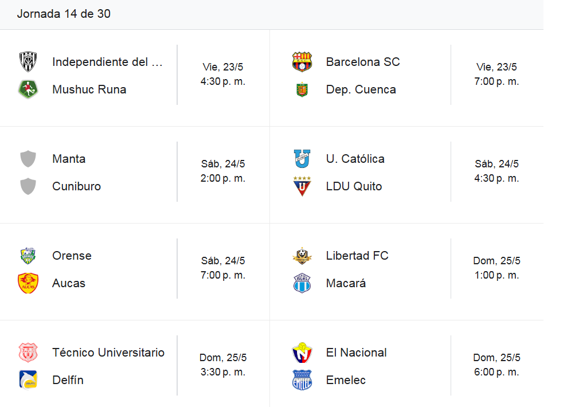Select the Dep. Cuenca team badge
Viewport: 571px width, 407px height.
pos(302,89)
